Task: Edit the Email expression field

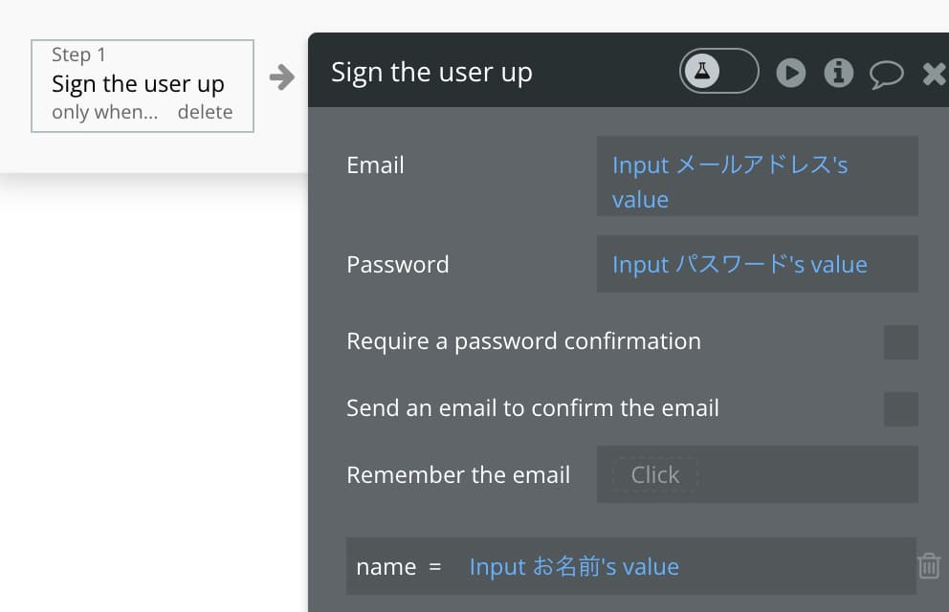Action: click(x=757, y=176)
